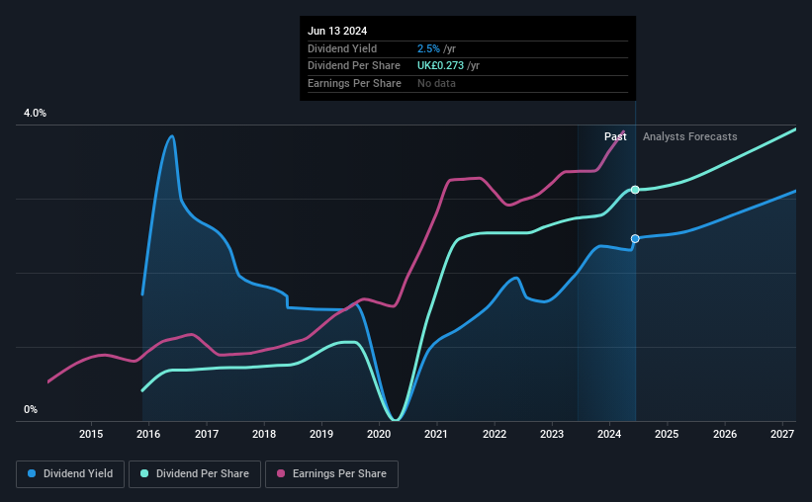Click the 2018 x-axis label
The width and height of the screenshot is (812, 502).
(264, 434)
